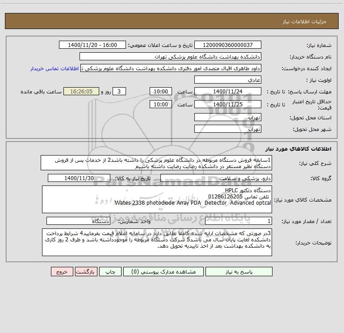Click the اطلاعات کالاهای مورد نیاز section heading
Screen dimensions: 344x333
298,149
